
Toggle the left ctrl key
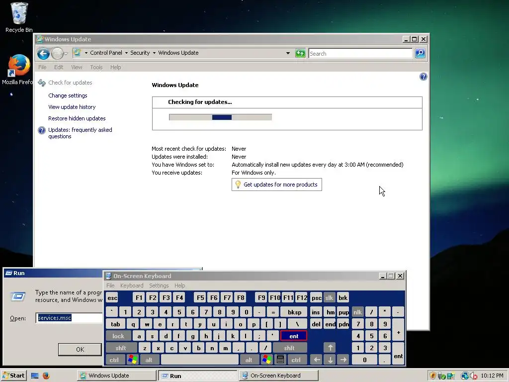click(114, 360)
